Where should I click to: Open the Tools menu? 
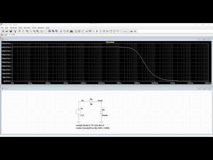tap(34, 28)
